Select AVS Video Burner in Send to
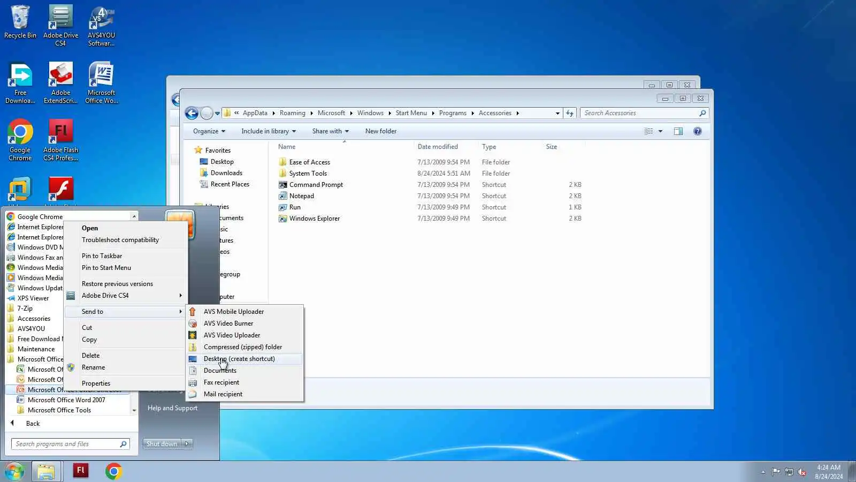 [x=245, y=323]
